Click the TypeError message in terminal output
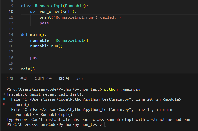198x131 pixels. pos(98,120)
